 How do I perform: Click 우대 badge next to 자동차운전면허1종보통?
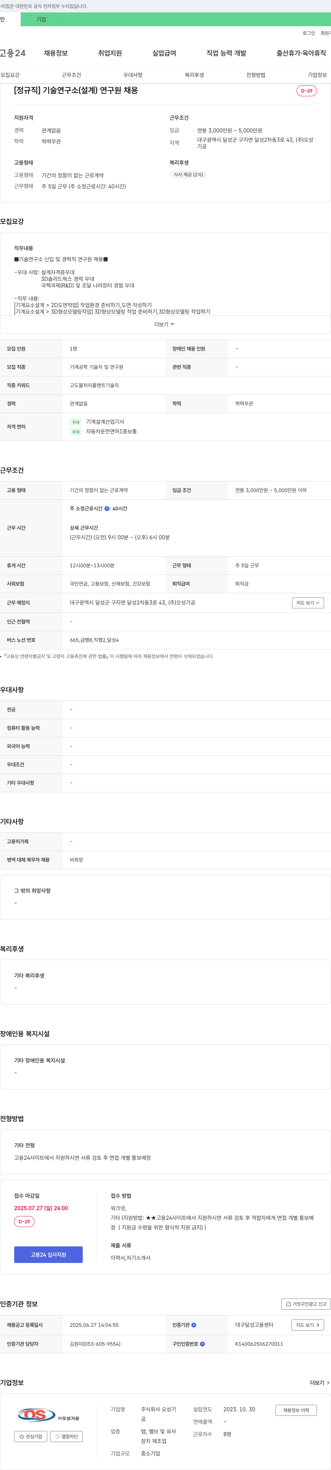point(76,432)
